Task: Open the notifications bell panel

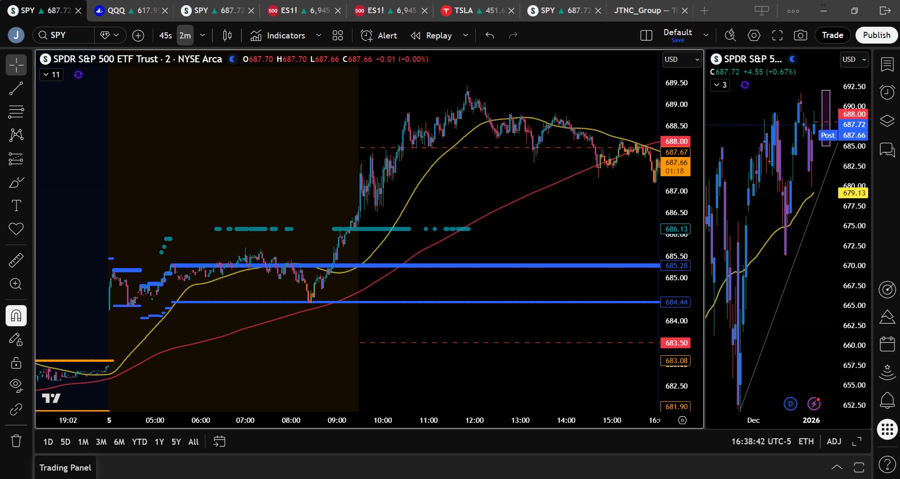Action: click(887, 401)
